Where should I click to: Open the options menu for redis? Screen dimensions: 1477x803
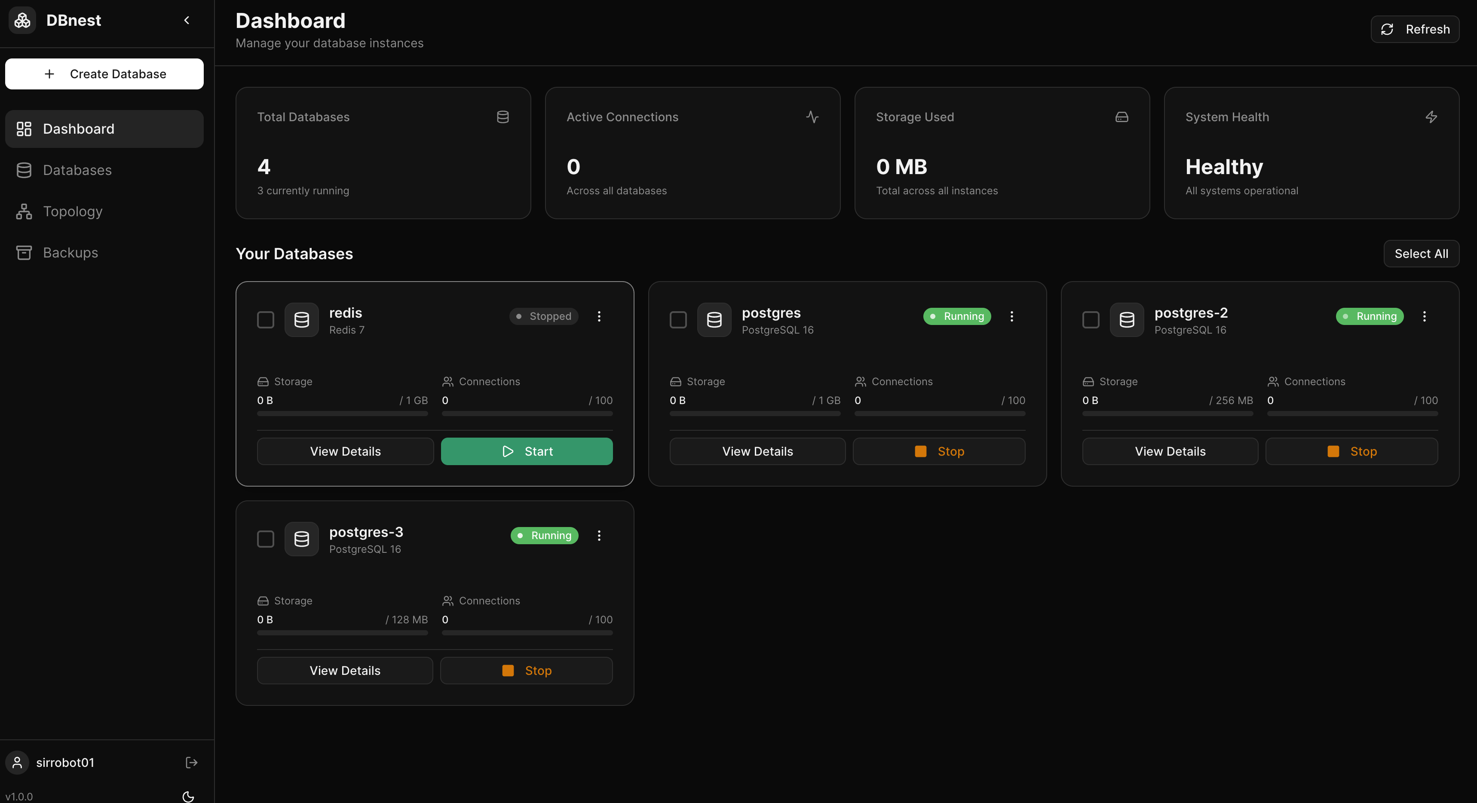[599, 316]
